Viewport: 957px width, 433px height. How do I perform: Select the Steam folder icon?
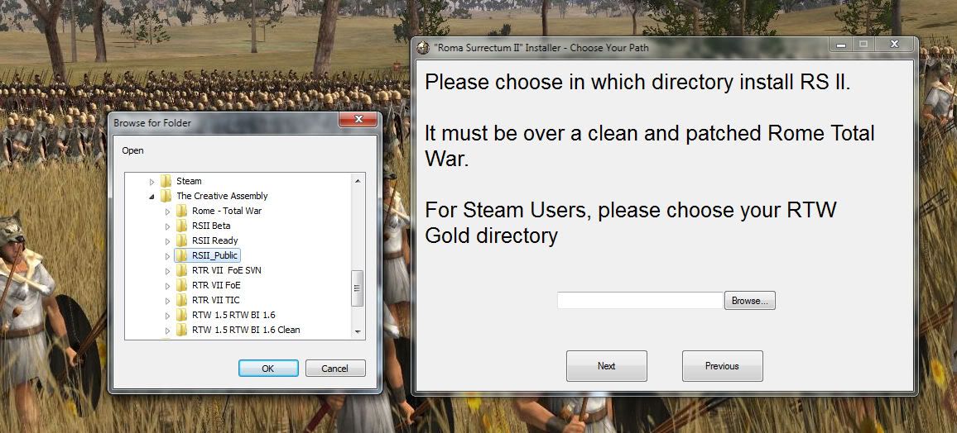click(166, 181)
